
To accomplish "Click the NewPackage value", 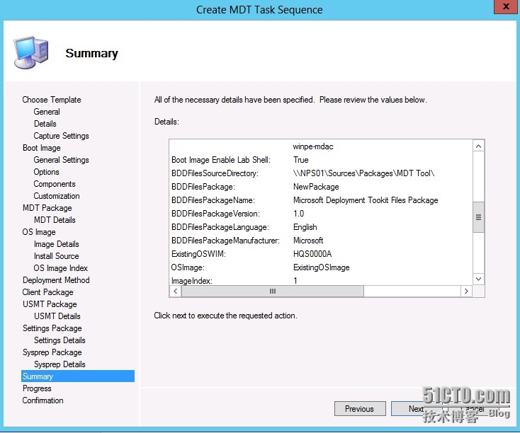I will (x=316, y=187).
